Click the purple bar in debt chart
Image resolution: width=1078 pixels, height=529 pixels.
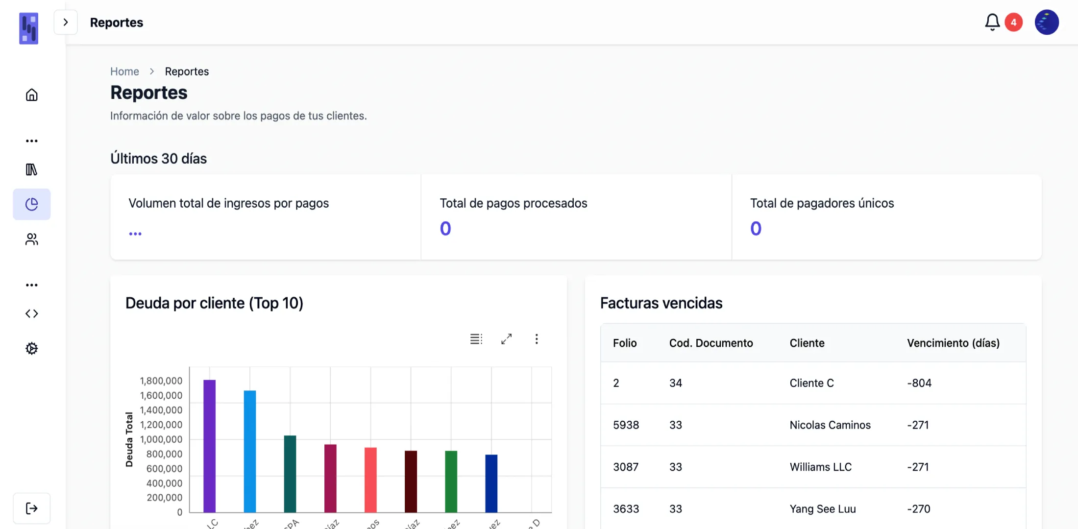tap(209, 446)
